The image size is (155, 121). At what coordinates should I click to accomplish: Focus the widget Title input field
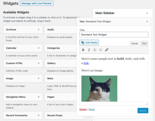click(x=114, y=35)
